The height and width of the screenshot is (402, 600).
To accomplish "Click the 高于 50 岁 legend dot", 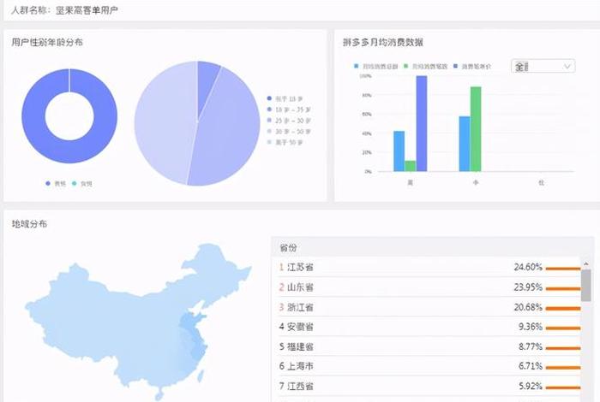I will tap(268, 142).
